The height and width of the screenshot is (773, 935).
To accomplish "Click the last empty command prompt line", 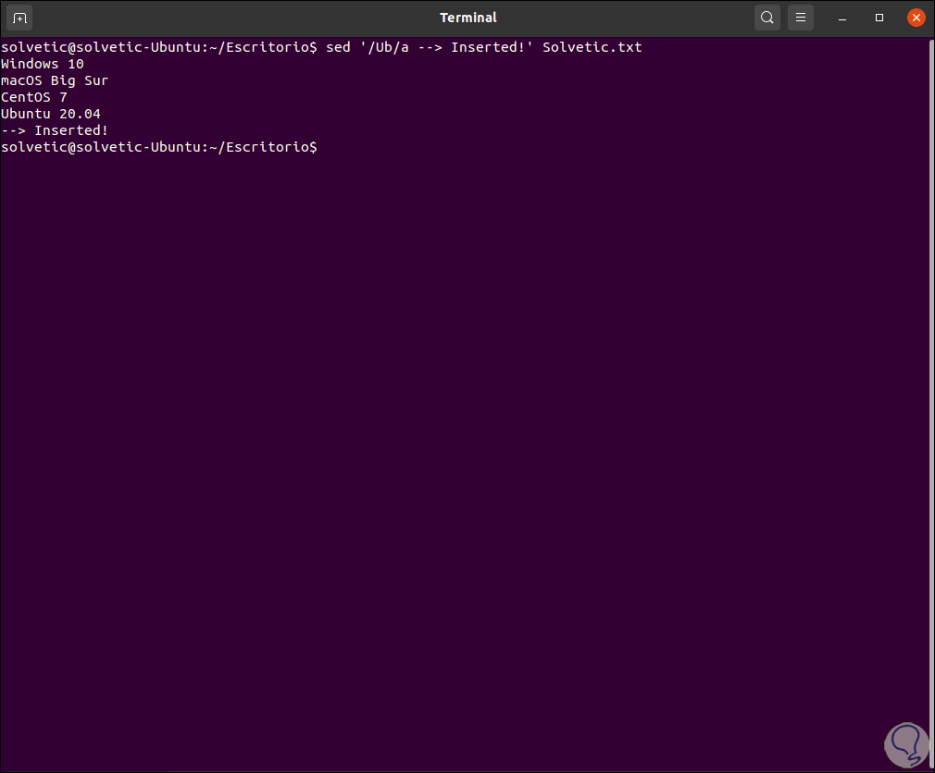I will pos(159,147).
